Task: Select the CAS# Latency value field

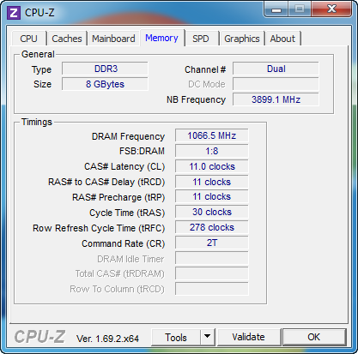Action: tap(212, 166)
